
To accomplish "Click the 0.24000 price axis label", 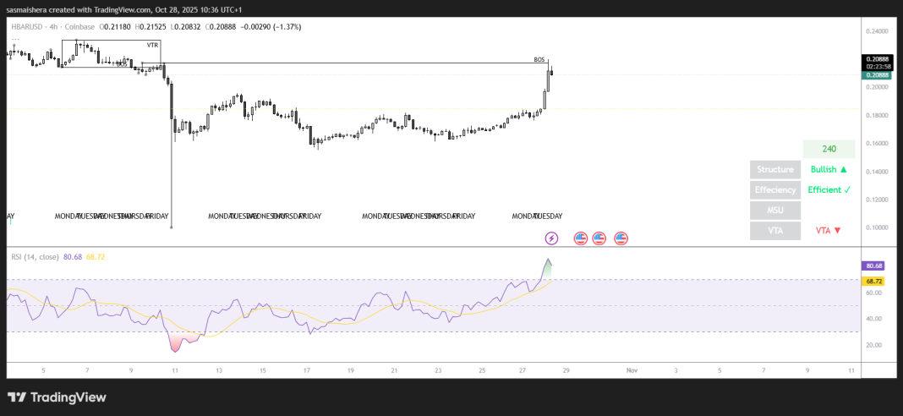I will [x=876, y=30].
